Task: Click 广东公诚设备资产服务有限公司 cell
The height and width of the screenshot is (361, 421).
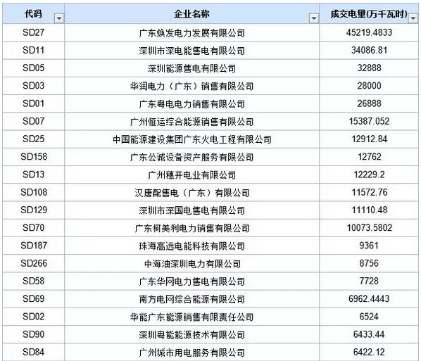Action: tap(191, 157)
